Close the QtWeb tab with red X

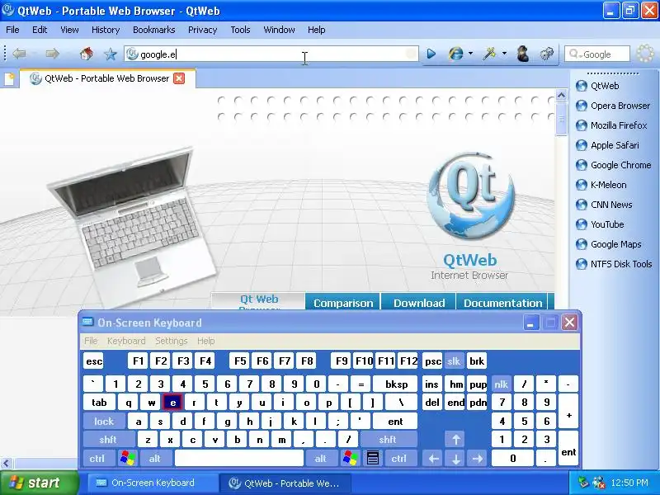179,78
